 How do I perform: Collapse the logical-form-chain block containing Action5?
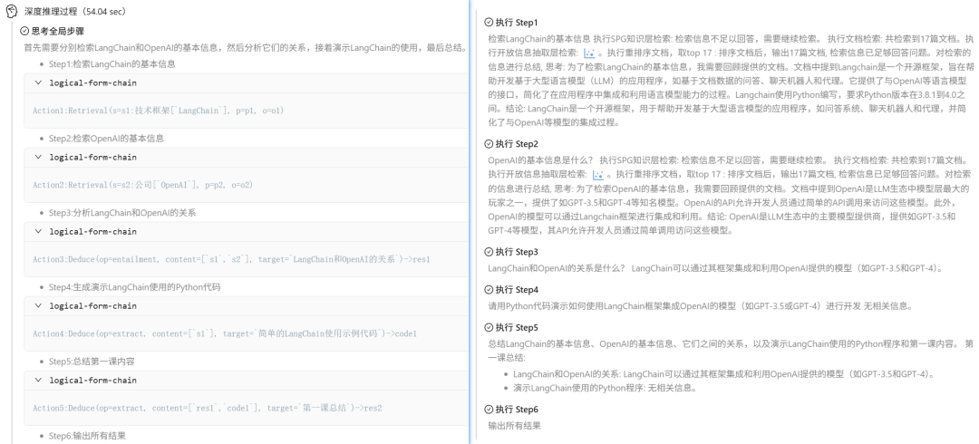(38, 381)
